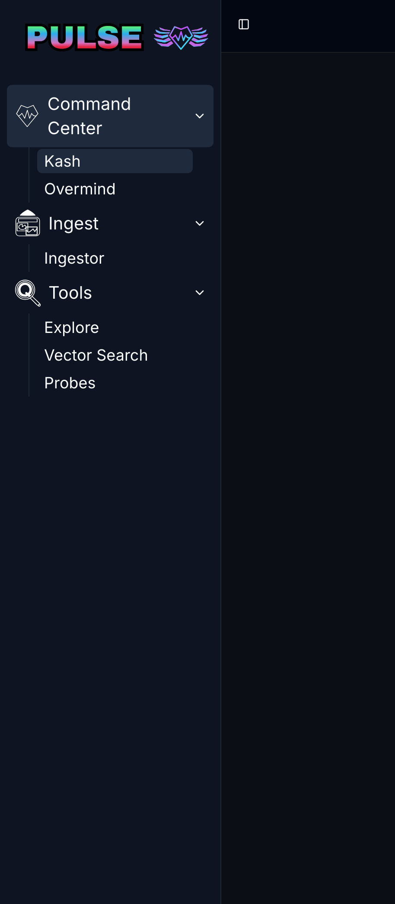The width and height of the screenshot is (395, 904).
Task: Click the Tools magnifying glass icon
Action: 28,293
